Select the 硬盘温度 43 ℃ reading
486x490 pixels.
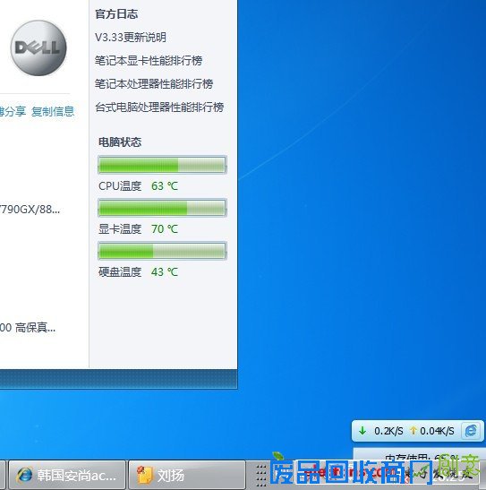tap(138, 272)
